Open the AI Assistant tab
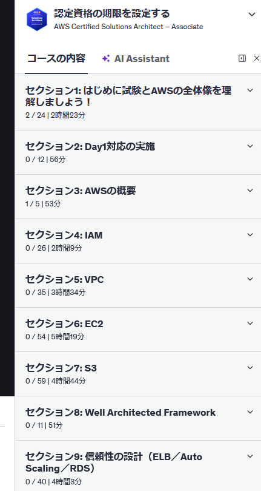261x491 pixels. pos(136,58)
